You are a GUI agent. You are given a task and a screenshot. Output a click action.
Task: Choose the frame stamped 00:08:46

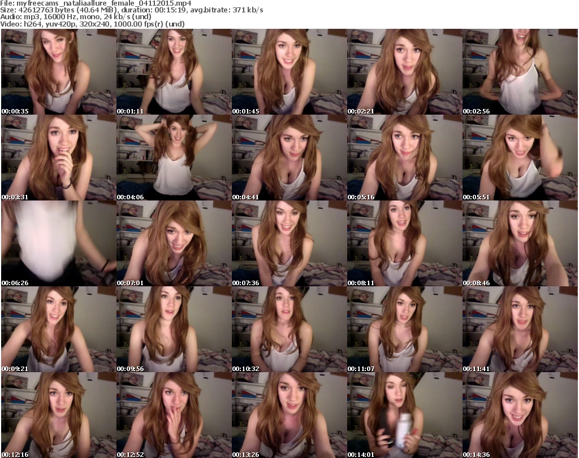click(520, 243)
